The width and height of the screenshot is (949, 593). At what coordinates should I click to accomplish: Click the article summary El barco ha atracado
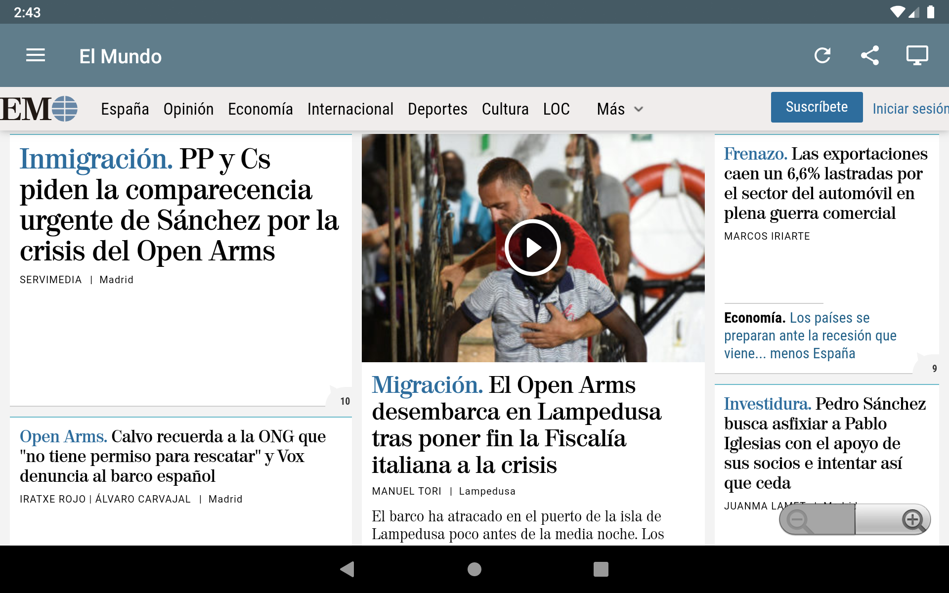(x=518, y=525)
